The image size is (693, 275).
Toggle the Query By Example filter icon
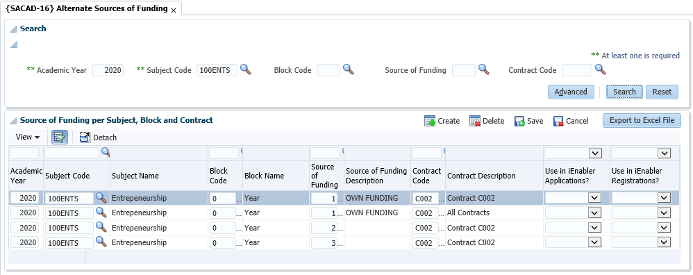click(x=59, y=137)
